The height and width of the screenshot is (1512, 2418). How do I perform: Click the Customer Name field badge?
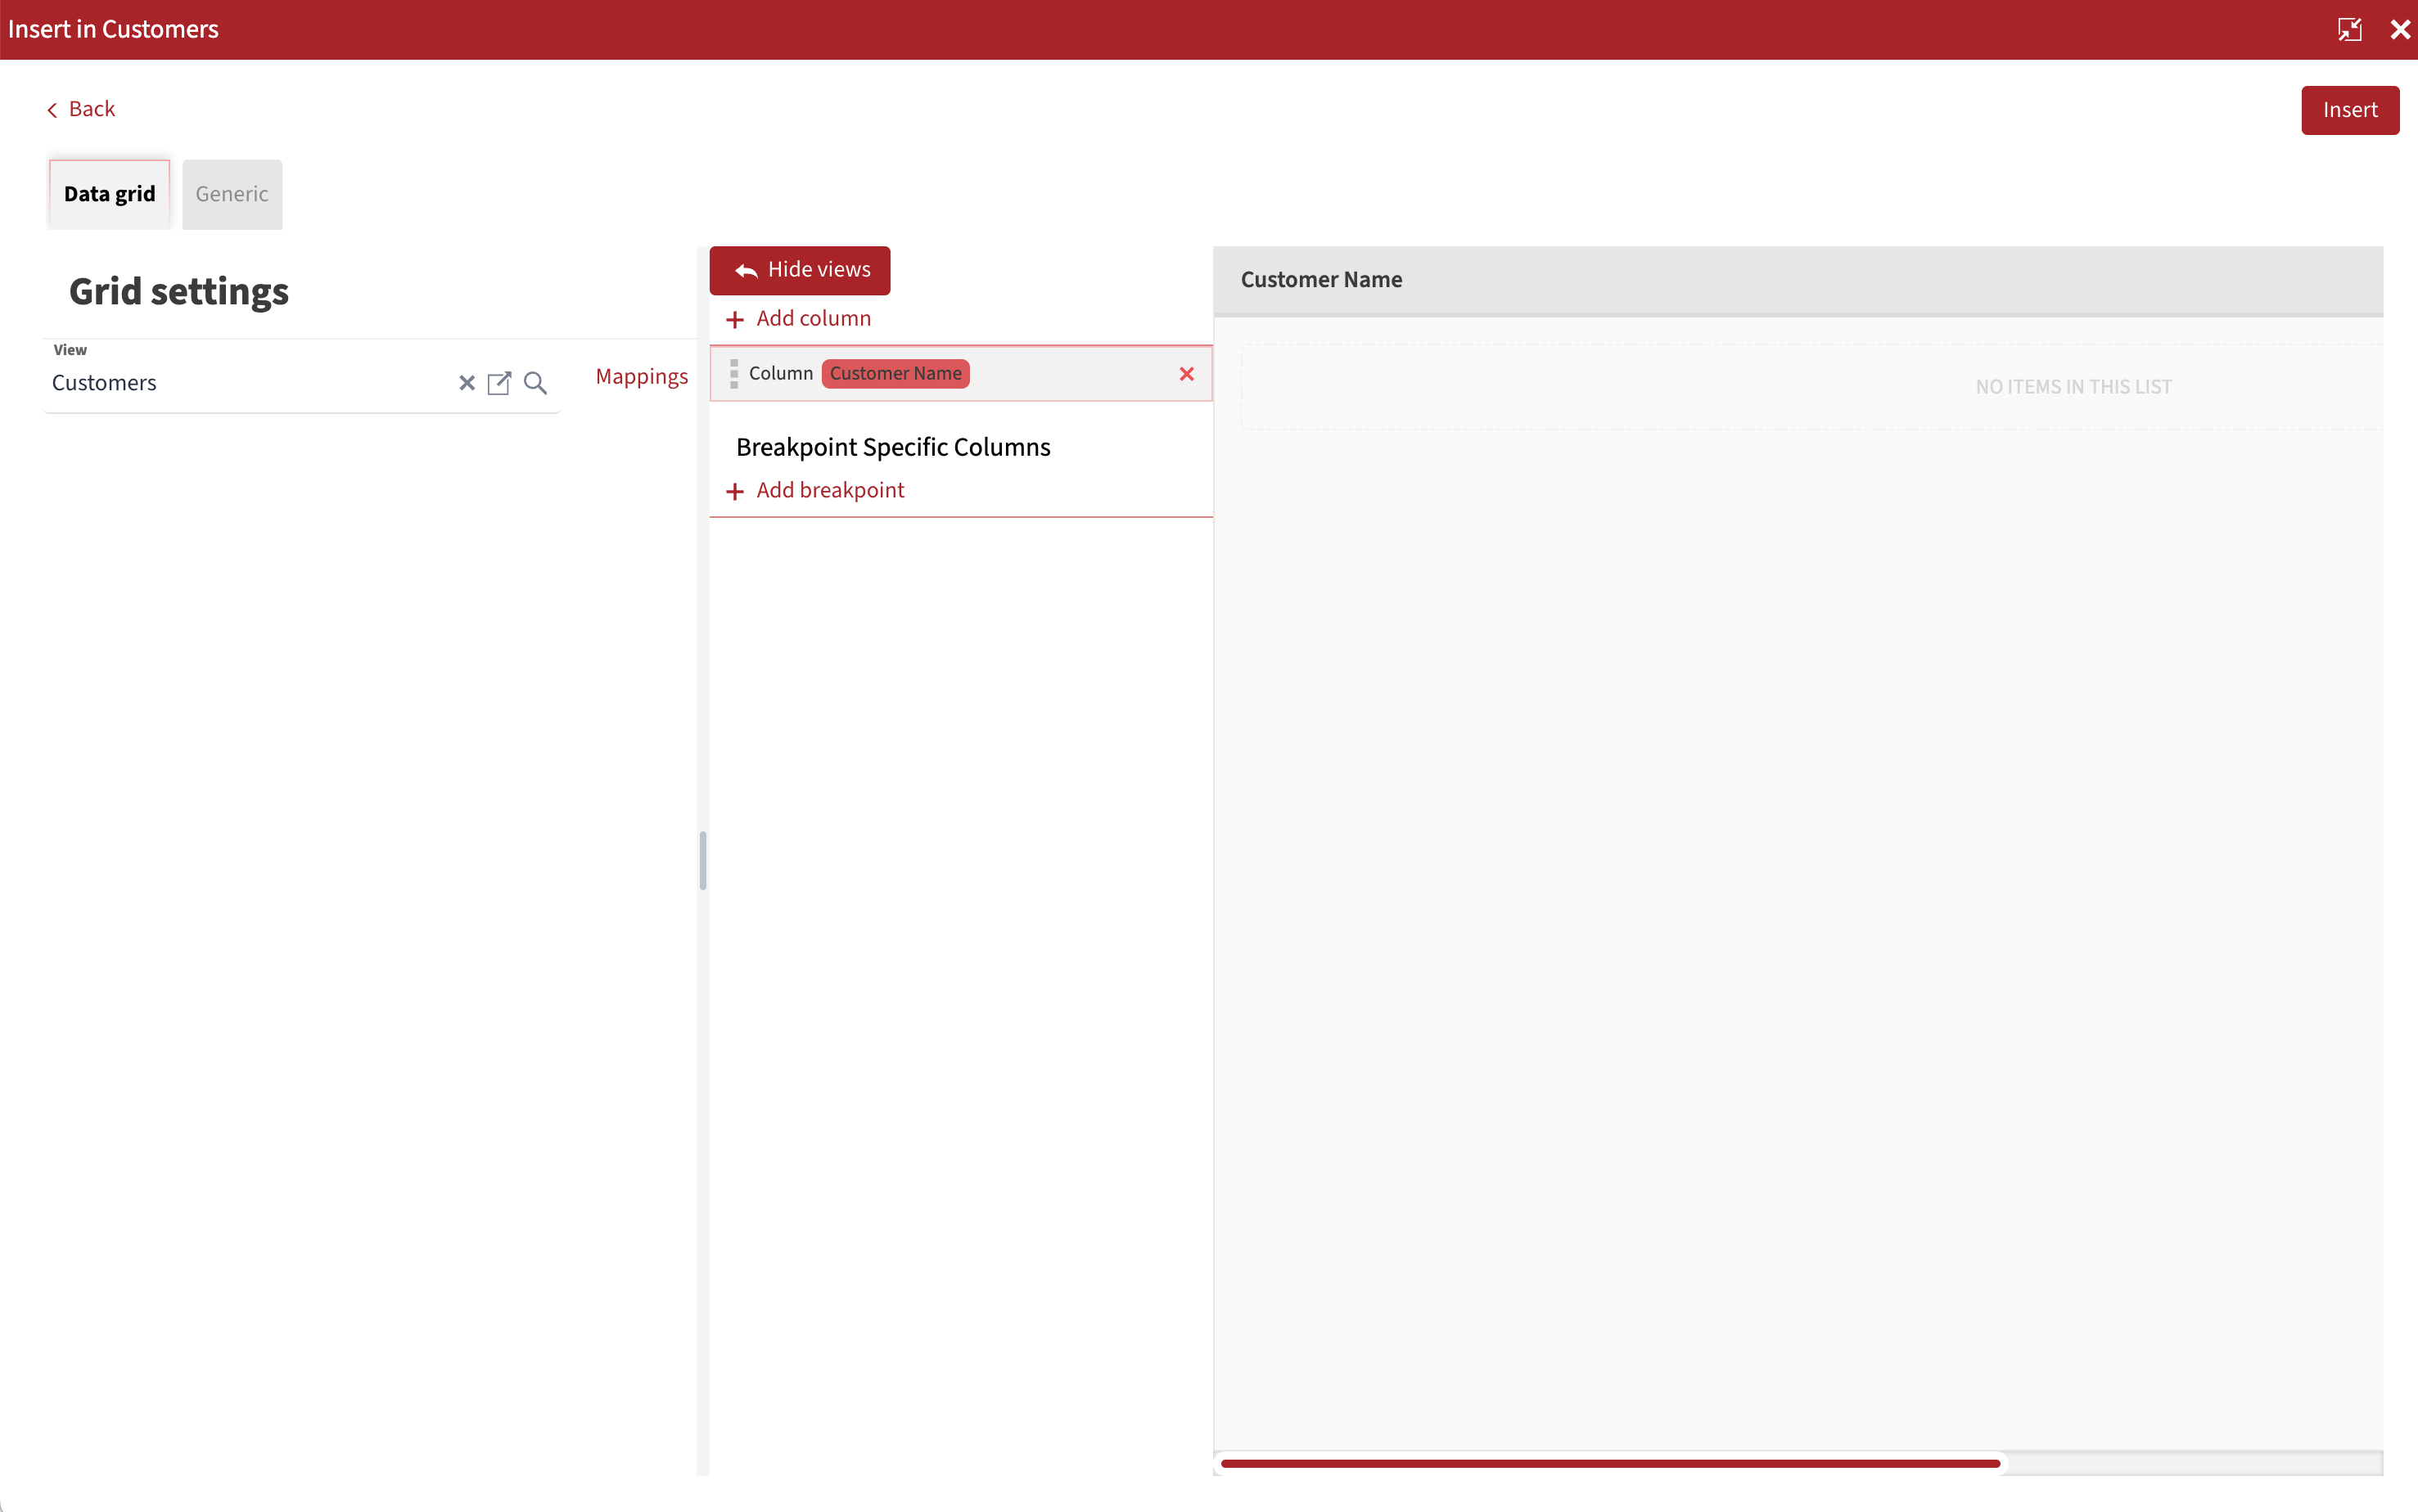(x=895, y=373)
